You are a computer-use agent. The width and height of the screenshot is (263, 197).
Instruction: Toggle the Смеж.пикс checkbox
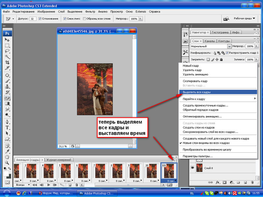(x=65, y=19)
